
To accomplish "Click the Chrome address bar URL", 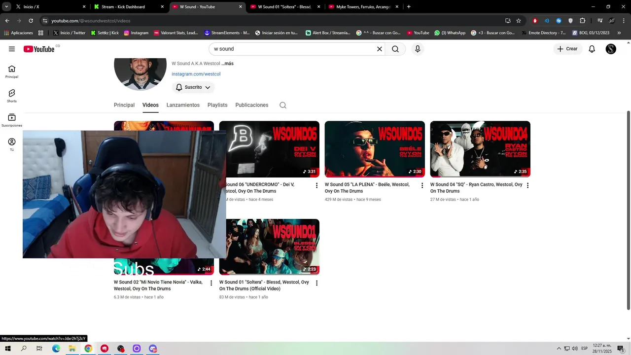I will 91,21.
